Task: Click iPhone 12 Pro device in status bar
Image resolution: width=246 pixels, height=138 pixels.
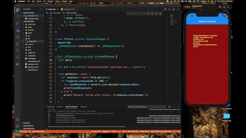Action: 161,131
